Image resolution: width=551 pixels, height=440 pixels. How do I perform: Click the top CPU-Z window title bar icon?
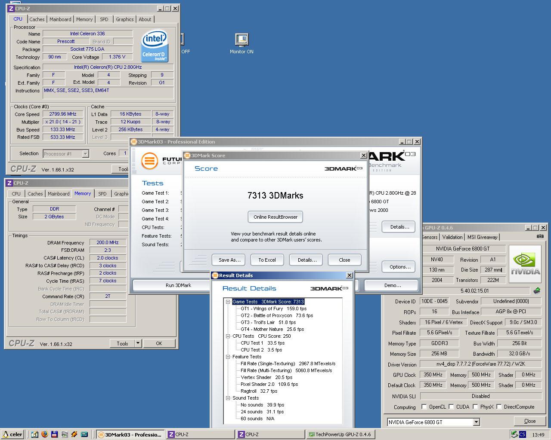[11, 9]
